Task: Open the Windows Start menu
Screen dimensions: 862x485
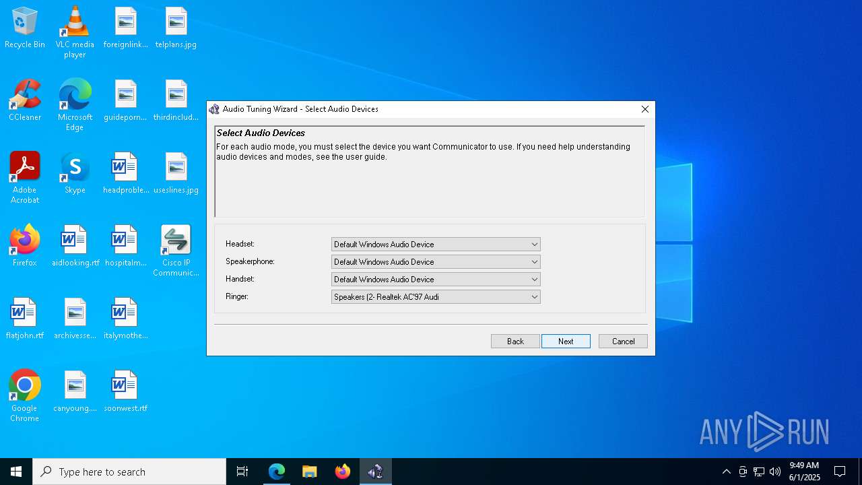Action: point(16,472)
